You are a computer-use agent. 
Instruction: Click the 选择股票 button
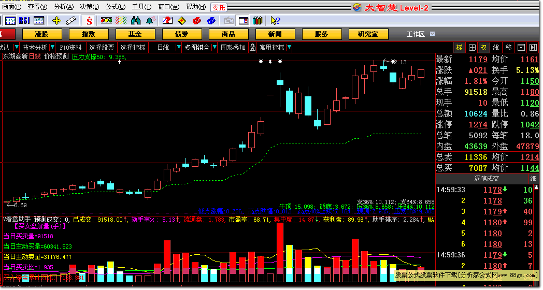click(x=102, y=48)
